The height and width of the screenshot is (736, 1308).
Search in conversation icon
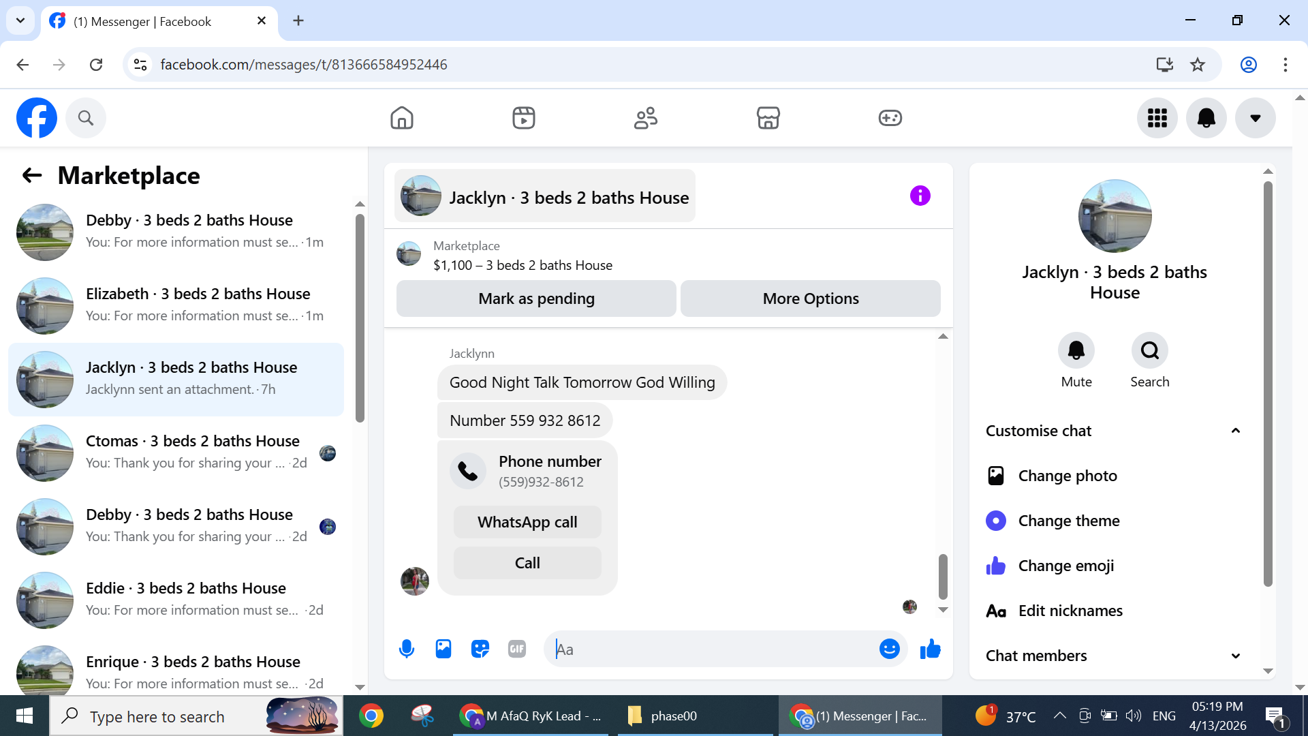tap(1150, 350)
